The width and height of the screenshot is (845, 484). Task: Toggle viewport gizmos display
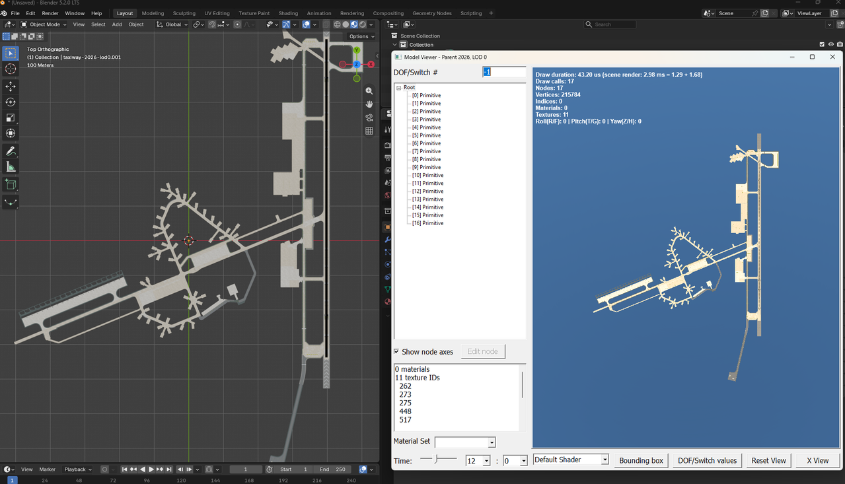pos(286,24)
